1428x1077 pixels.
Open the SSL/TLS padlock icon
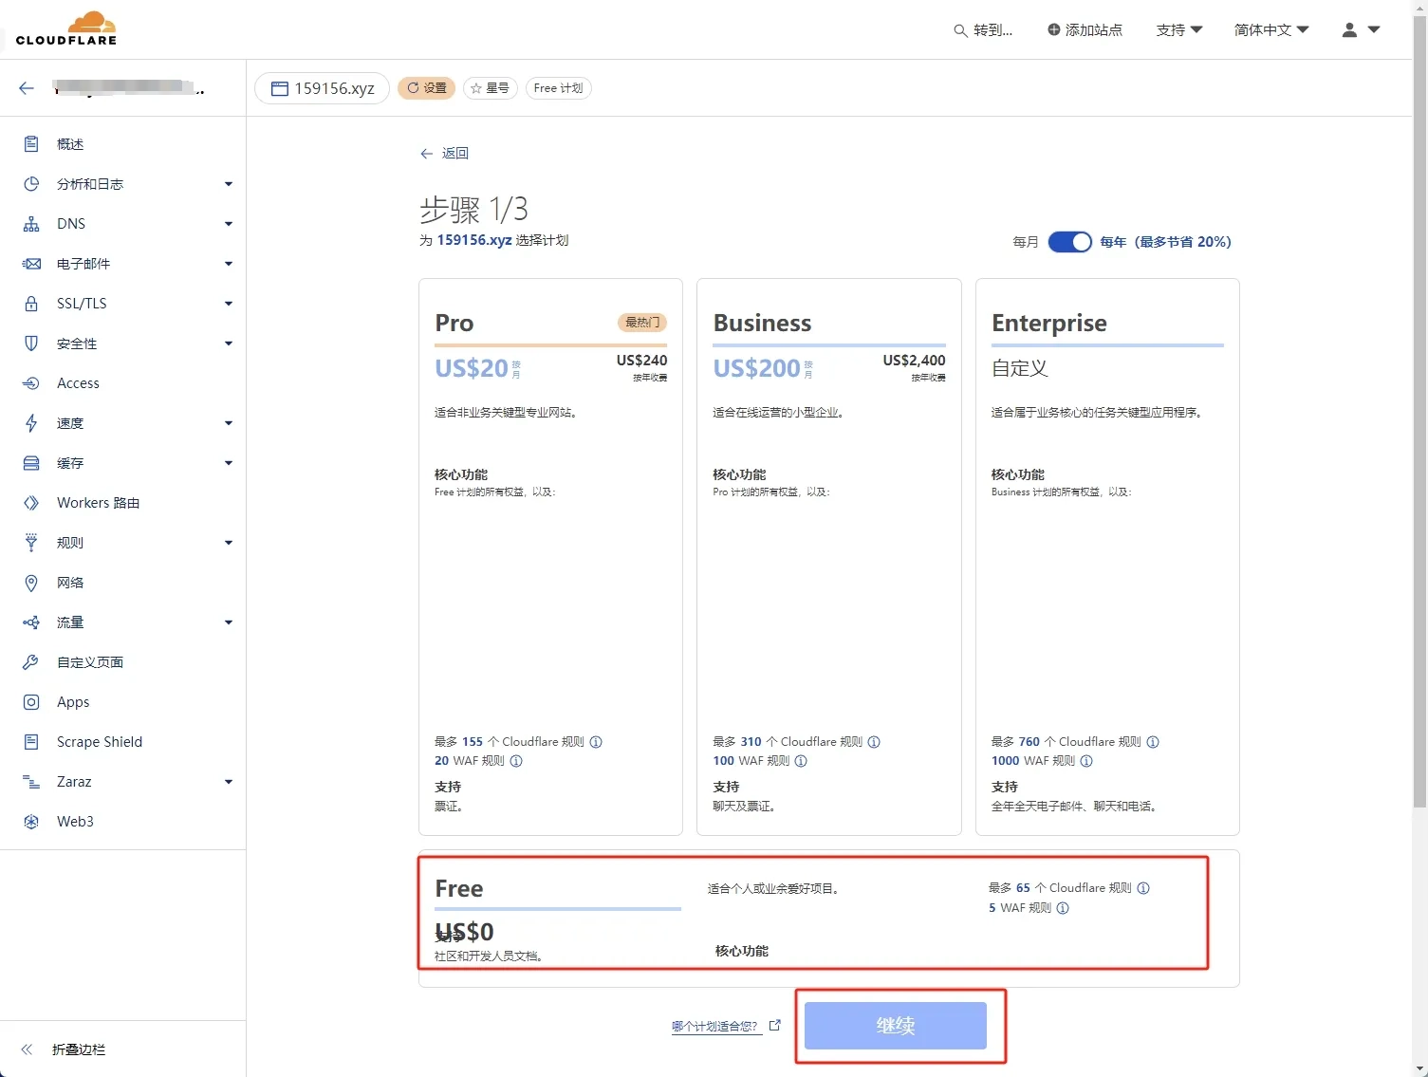[31, 304]
